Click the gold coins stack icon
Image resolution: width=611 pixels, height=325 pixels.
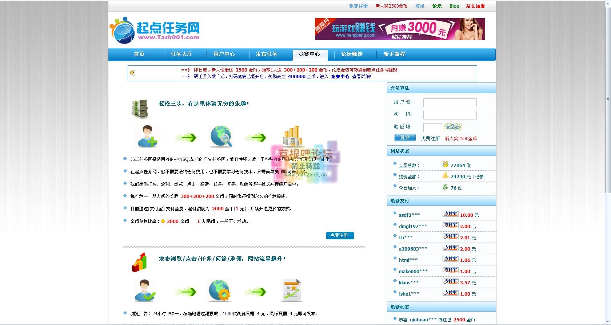coord(293,136)
